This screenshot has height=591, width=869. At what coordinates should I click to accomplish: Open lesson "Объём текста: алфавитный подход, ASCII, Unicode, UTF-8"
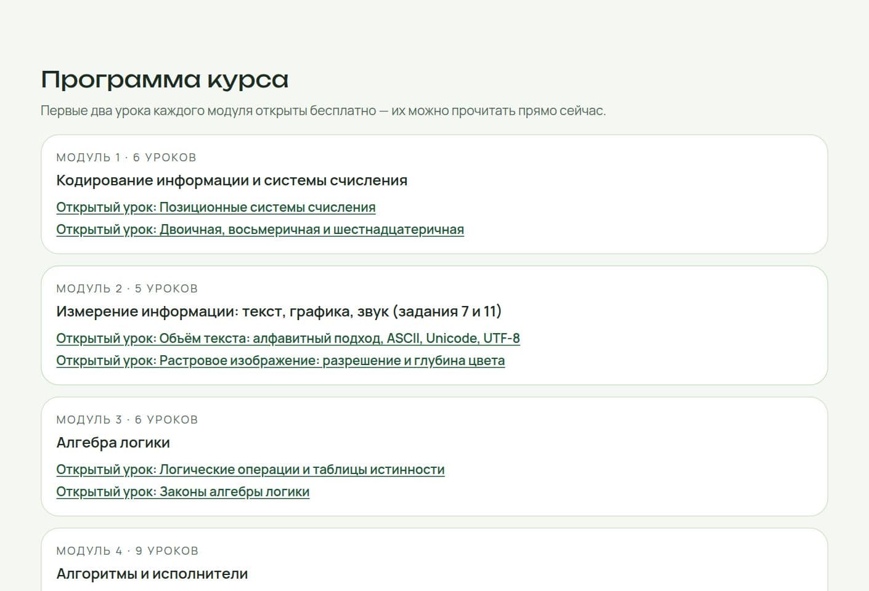pyautogui.click(x=288, y=339)
